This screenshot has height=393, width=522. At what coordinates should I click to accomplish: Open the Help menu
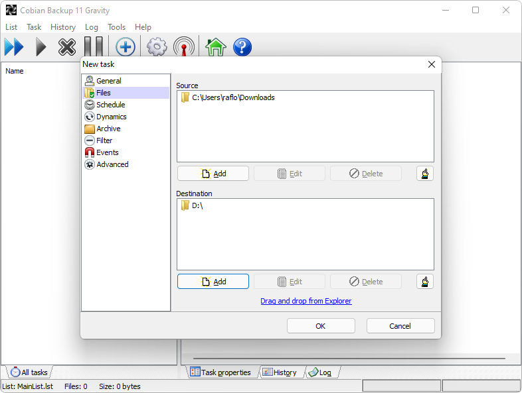(x=143, y=27)
